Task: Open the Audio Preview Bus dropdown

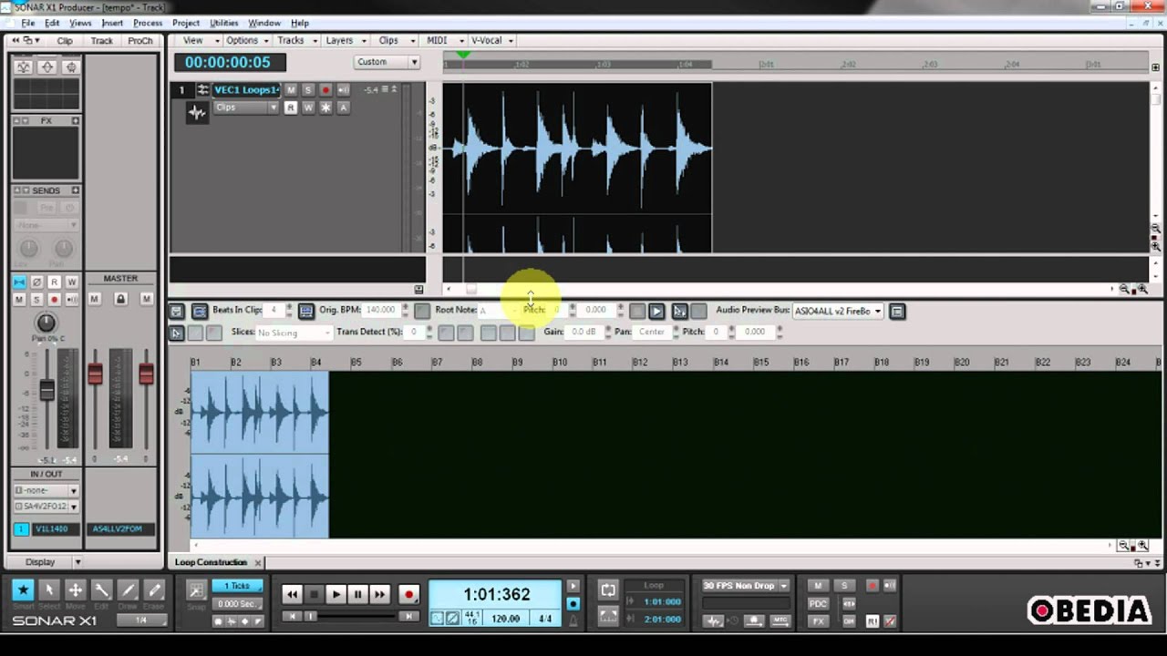Action: pyautogui.click(x=838, y=311)
